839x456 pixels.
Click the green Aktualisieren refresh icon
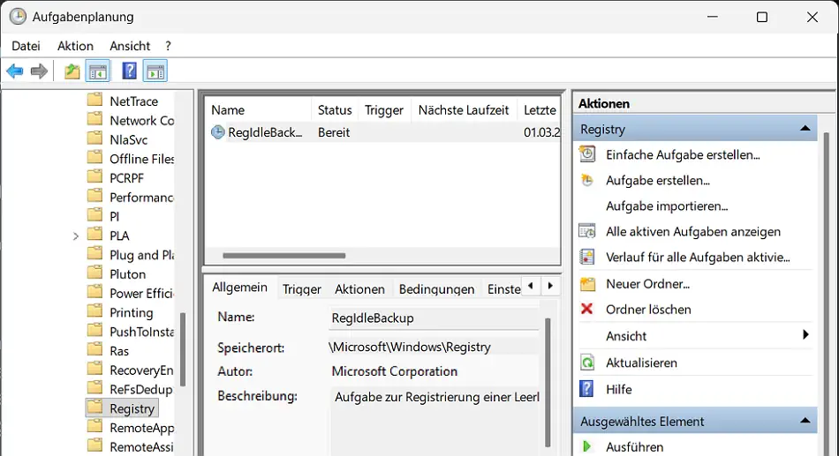click(x=587, y=363)
